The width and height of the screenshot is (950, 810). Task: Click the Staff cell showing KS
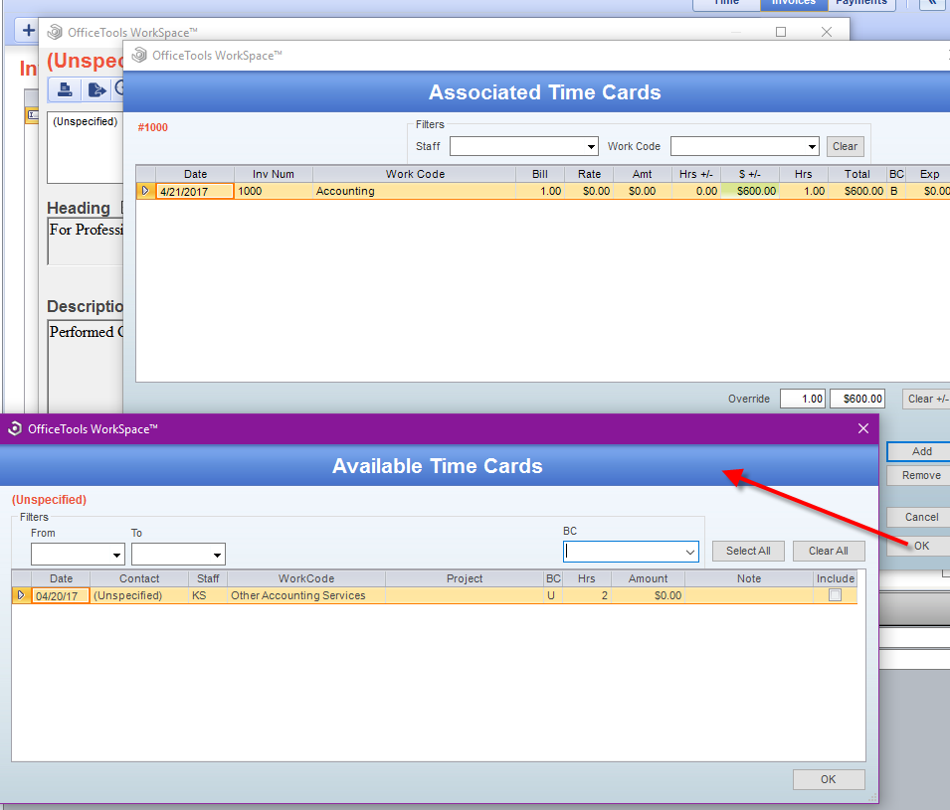[208, 595]
